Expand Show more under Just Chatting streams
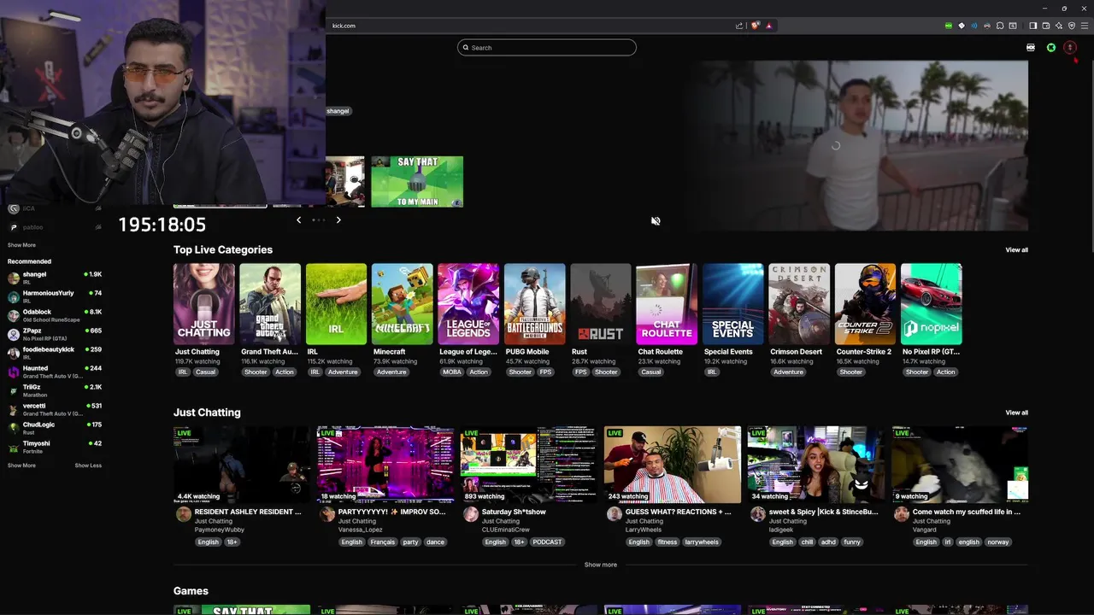Screen dimensions: 1094x615 click(600, 565)
